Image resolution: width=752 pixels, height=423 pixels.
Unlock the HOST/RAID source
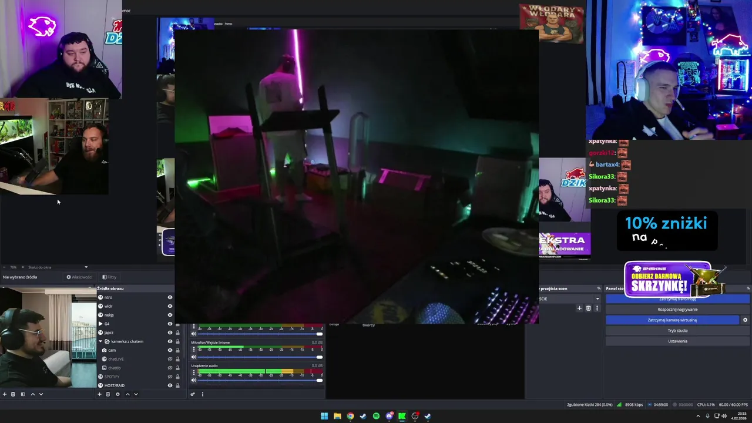click(x=177, y=385)
